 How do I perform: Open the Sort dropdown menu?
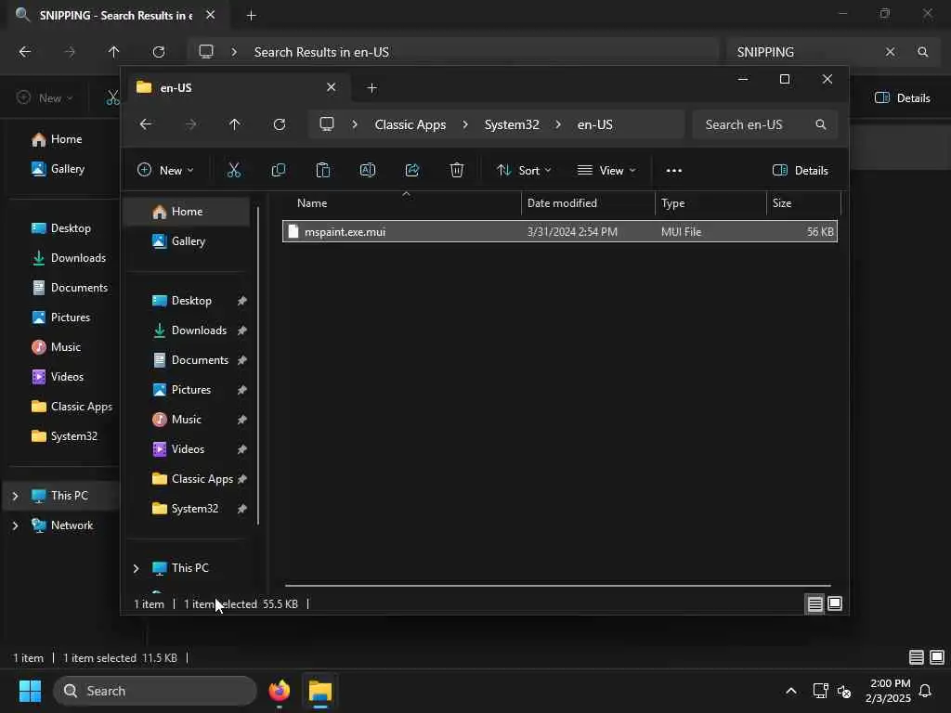524,171
